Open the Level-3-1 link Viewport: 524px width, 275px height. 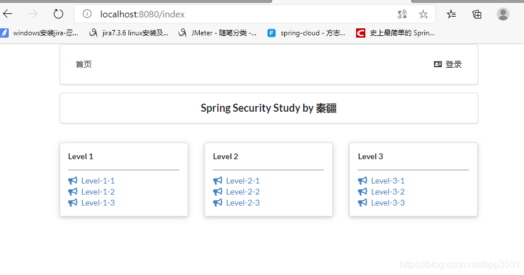[388, 181]
